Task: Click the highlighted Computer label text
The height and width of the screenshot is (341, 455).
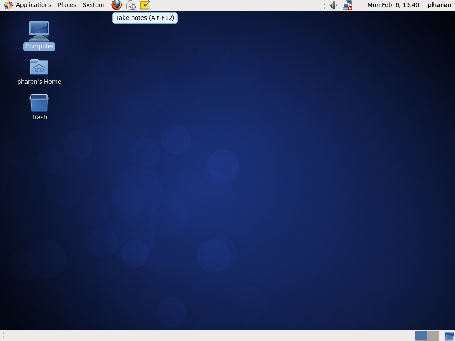Action: pyautogui.click(x=39, y=46)
